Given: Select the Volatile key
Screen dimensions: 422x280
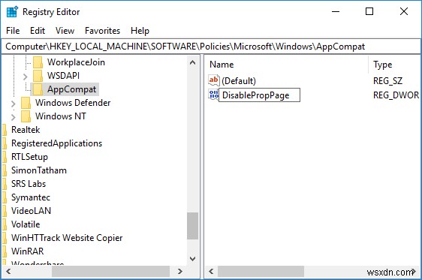Looking at the screenshot, I should tap(26, 224).
